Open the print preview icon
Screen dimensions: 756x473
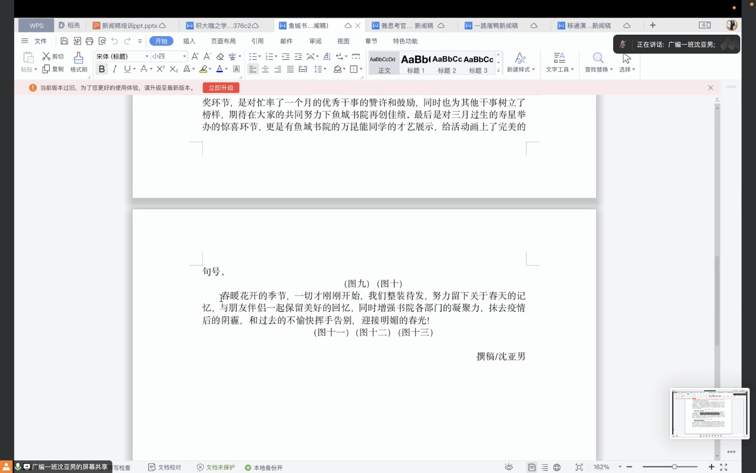point(102,41)
